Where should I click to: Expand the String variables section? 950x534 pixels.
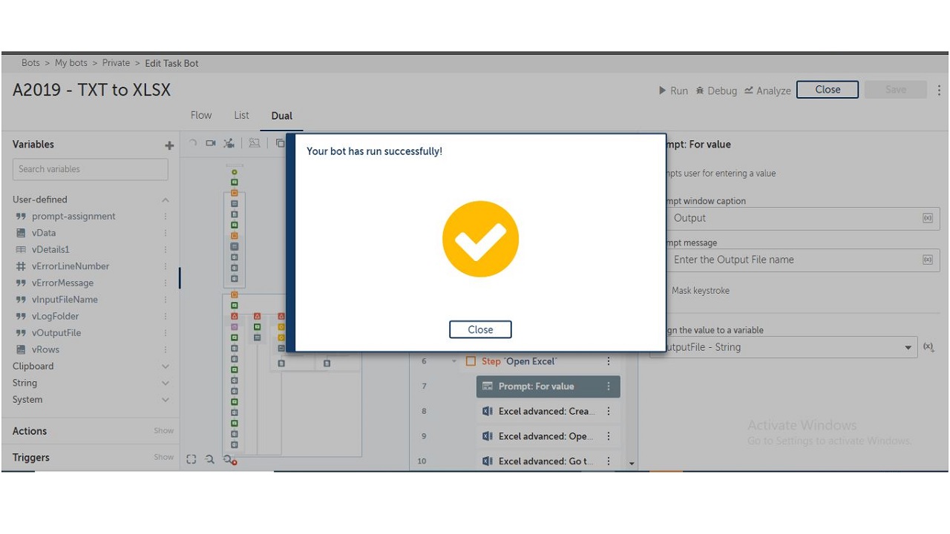[x=166, y=383]
